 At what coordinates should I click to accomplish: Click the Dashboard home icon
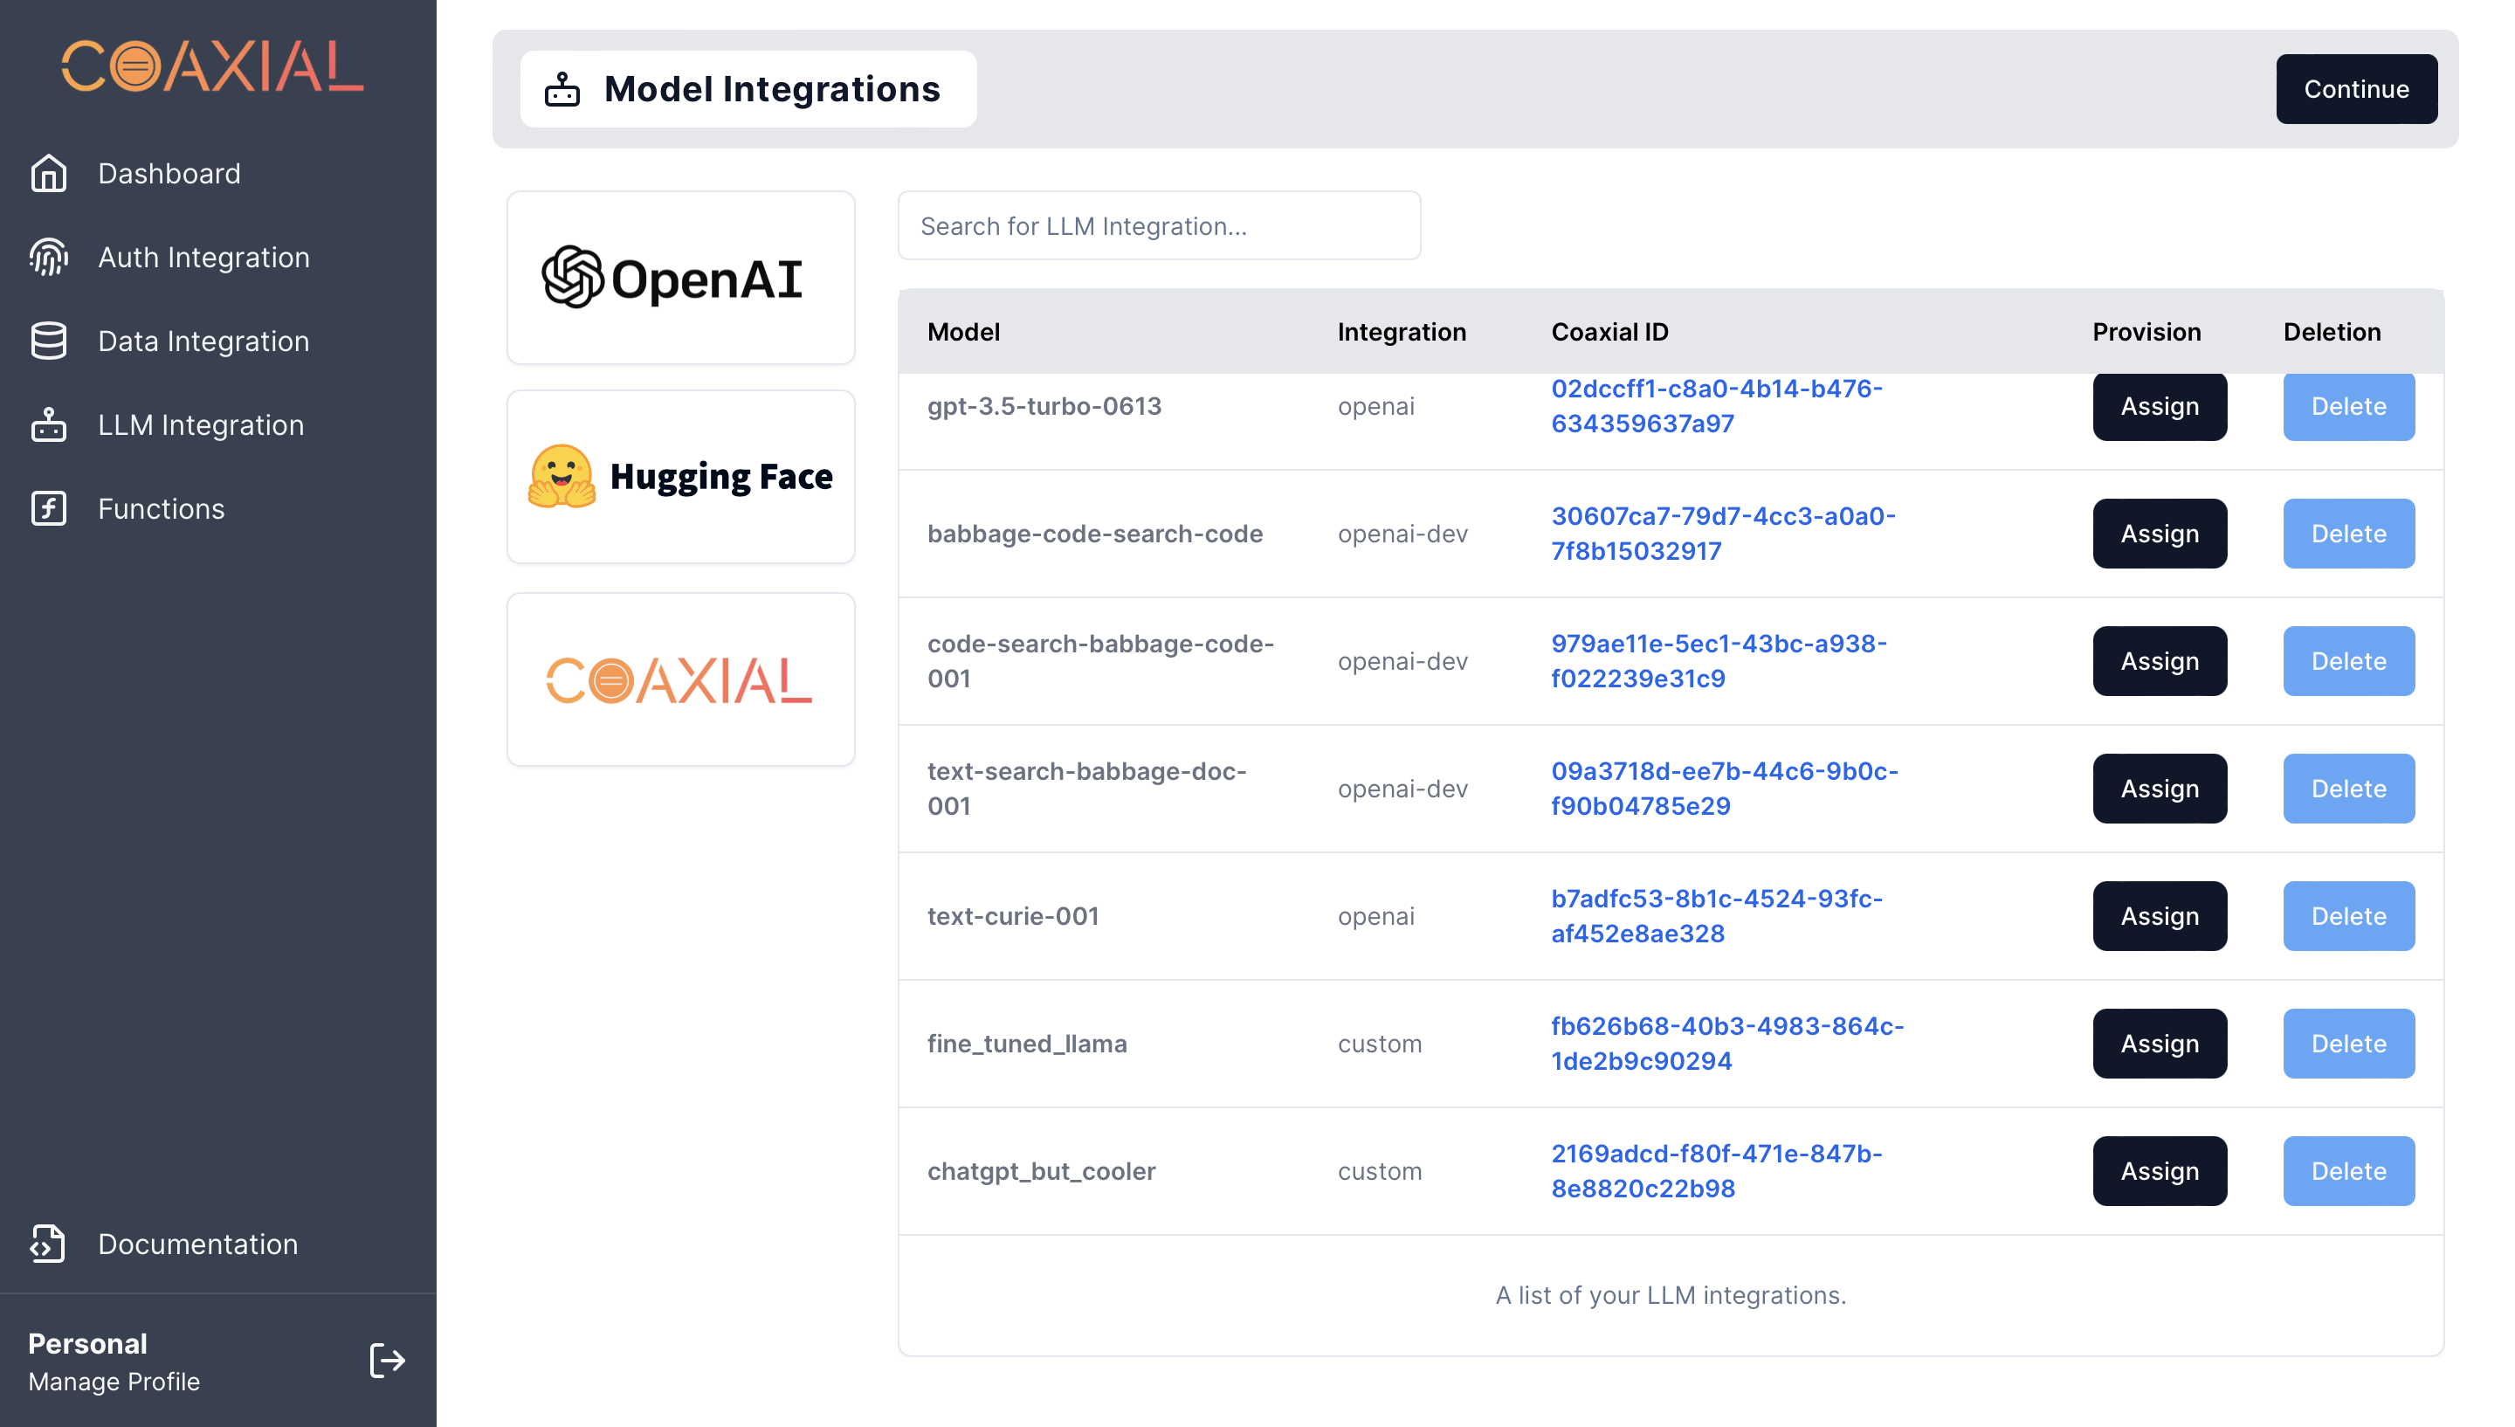pos(48,174)
